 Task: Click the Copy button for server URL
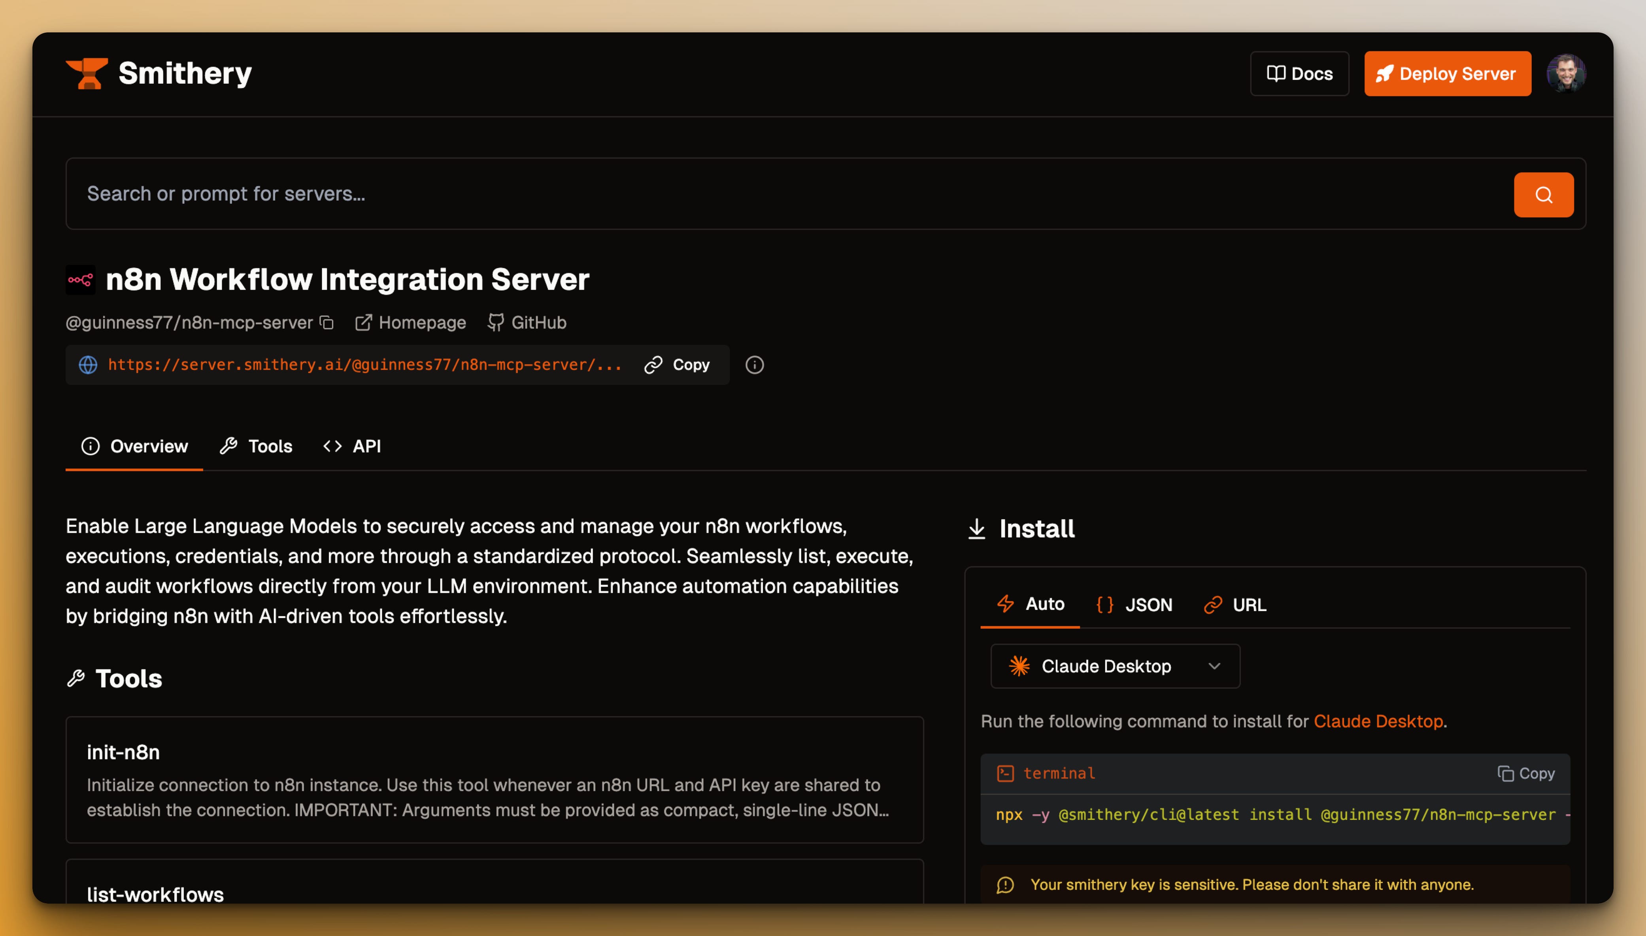click(x=677, y=365)
